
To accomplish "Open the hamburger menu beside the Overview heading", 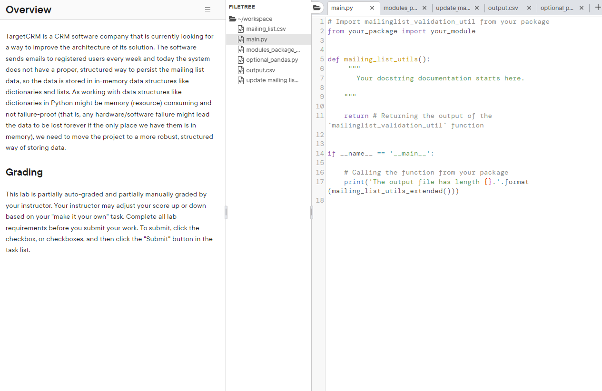I will click(207, 9).
